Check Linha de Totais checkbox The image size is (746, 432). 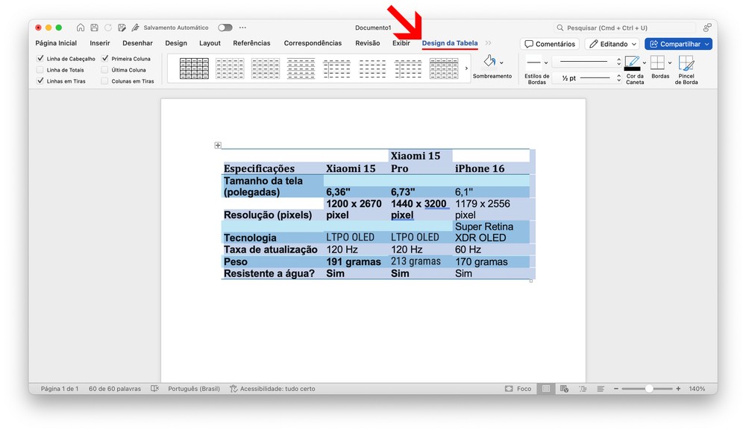40,70
